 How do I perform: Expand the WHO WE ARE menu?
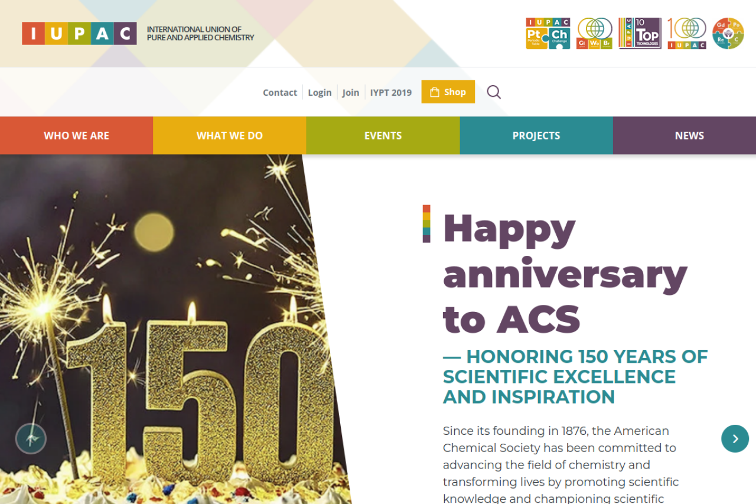click(76, 136)
